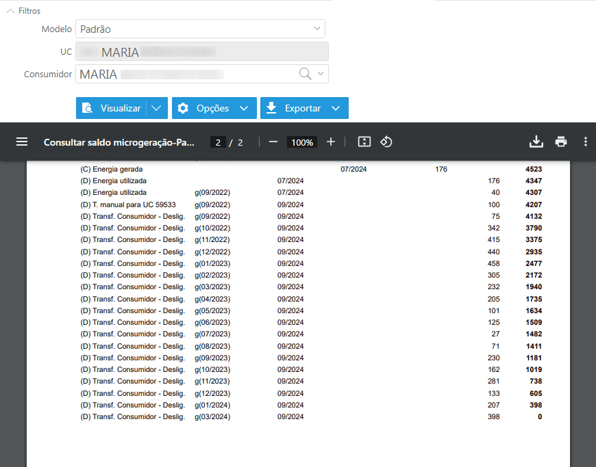Click the page number input field

(218, 142)
